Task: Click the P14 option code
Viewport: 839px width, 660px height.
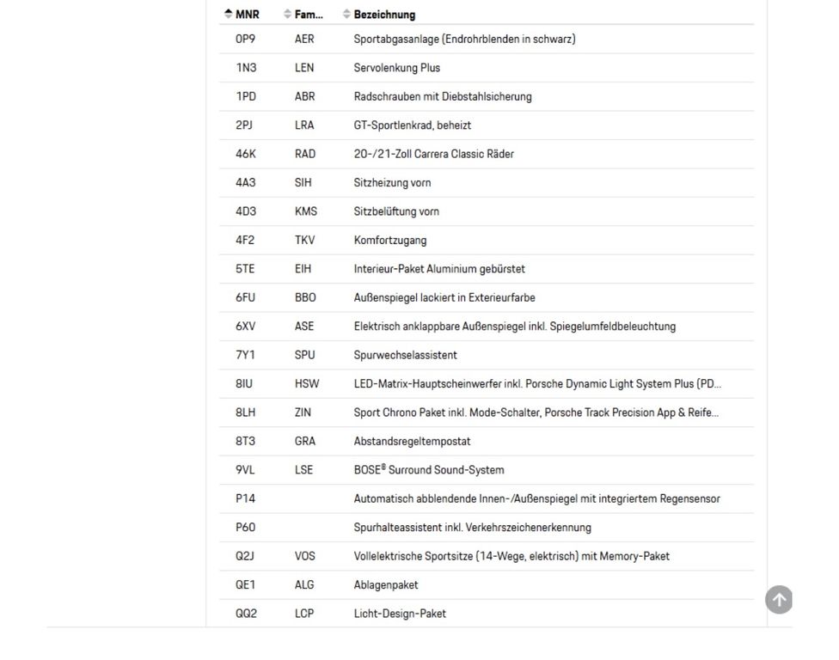Action: tap(245, 498)
